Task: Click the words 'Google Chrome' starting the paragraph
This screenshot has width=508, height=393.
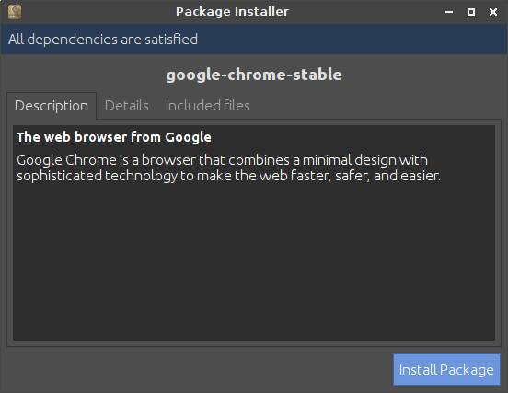Action: (66, 160)
